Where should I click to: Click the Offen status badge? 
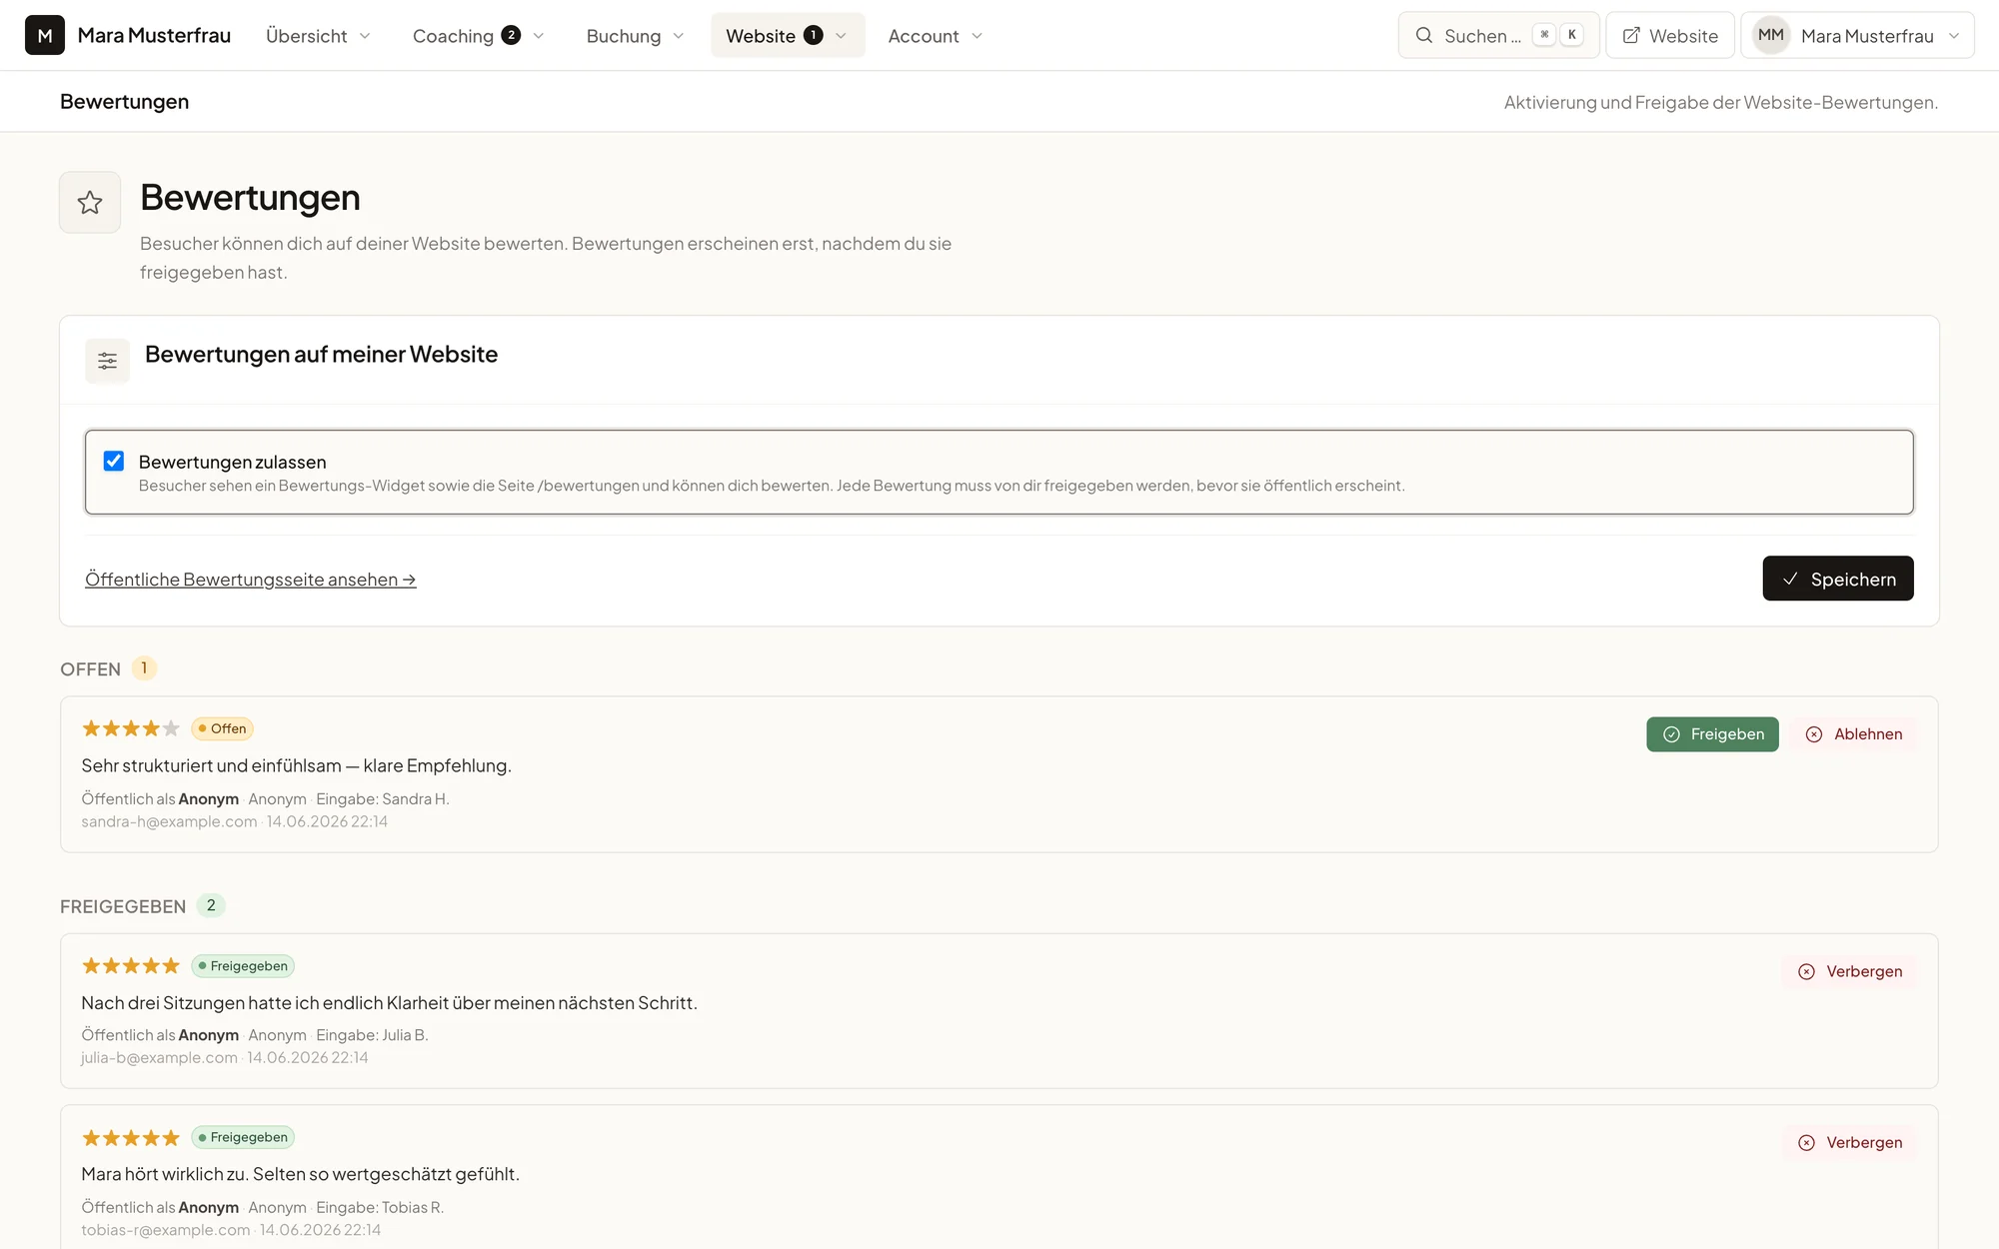pos(222,728)
